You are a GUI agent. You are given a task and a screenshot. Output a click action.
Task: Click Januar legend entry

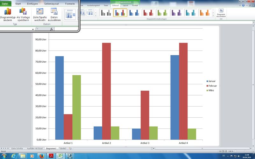211,81
